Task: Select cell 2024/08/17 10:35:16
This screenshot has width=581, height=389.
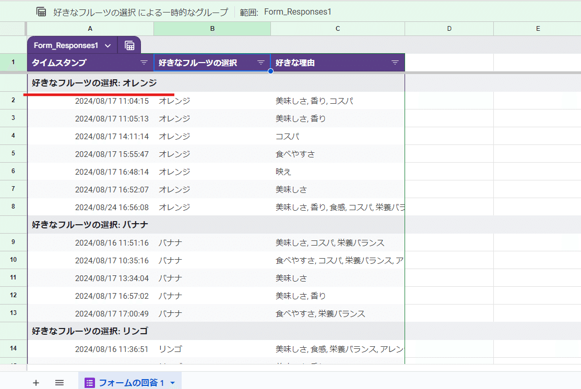Action: (x=90, y=260)
